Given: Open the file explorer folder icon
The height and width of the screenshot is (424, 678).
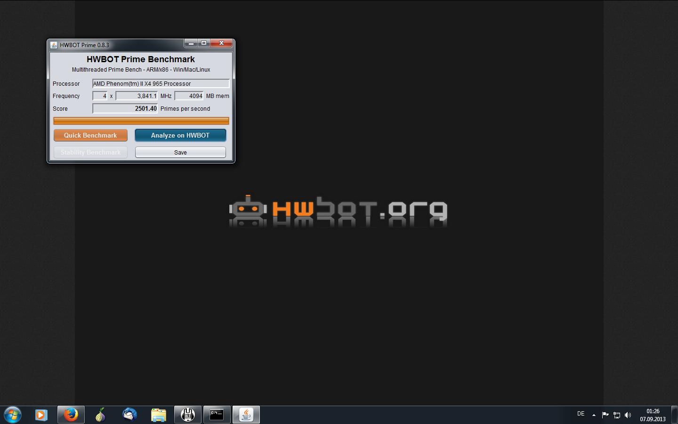Looking at the screenshot, I should click(x=159, y=415).
